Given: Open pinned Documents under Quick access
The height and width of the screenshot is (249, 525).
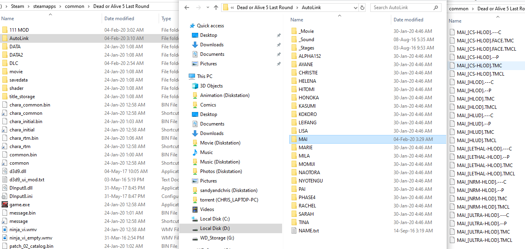Looking at the screenshot, I should point(212,54).
